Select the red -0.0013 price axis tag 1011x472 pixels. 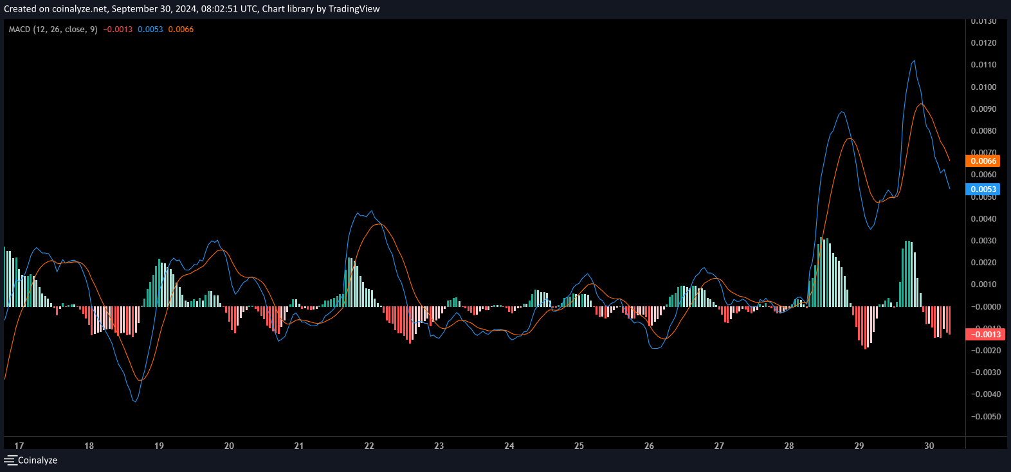pos(985,335)
